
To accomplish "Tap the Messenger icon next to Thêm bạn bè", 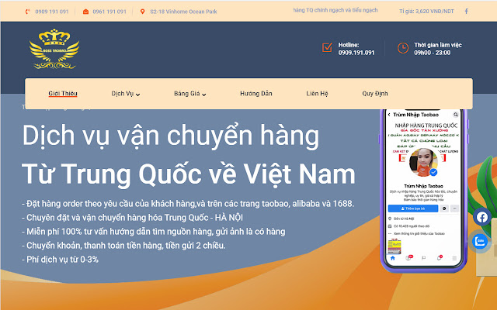I will coord(444,208).
